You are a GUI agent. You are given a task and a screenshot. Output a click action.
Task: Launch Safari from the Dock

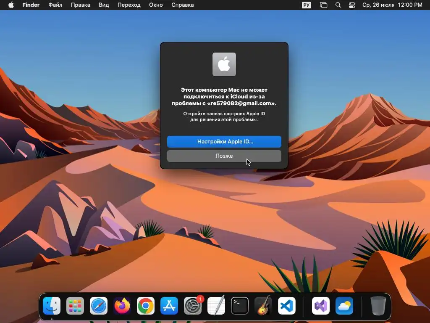(99, 306)
